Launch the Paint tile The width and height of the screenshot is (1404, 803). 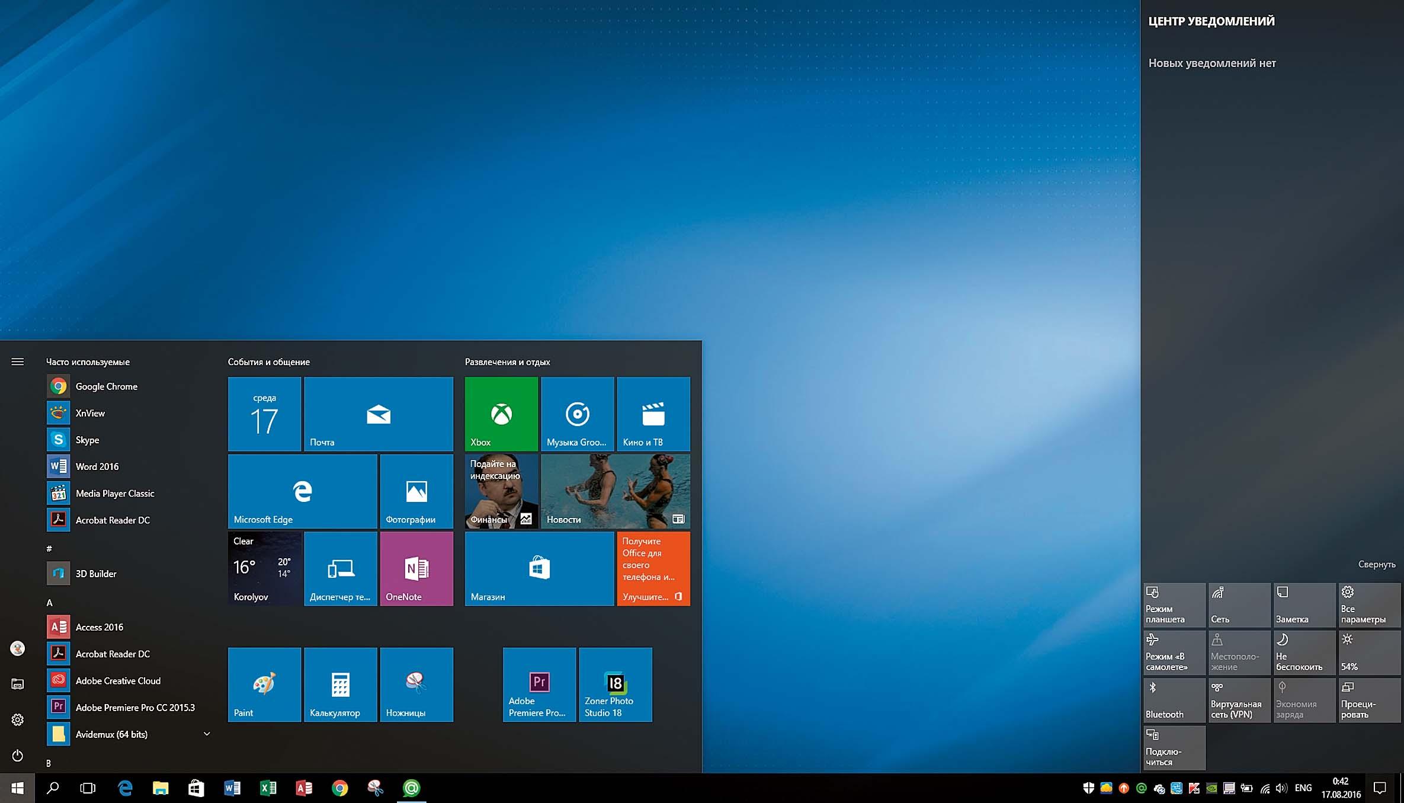click(264, 684)
